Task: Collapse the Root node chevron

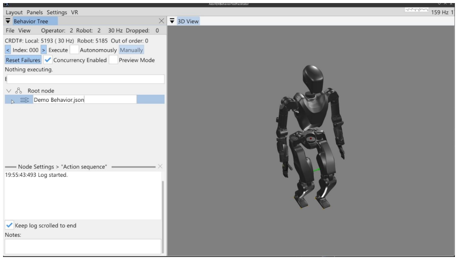Action: click(9, 91)
